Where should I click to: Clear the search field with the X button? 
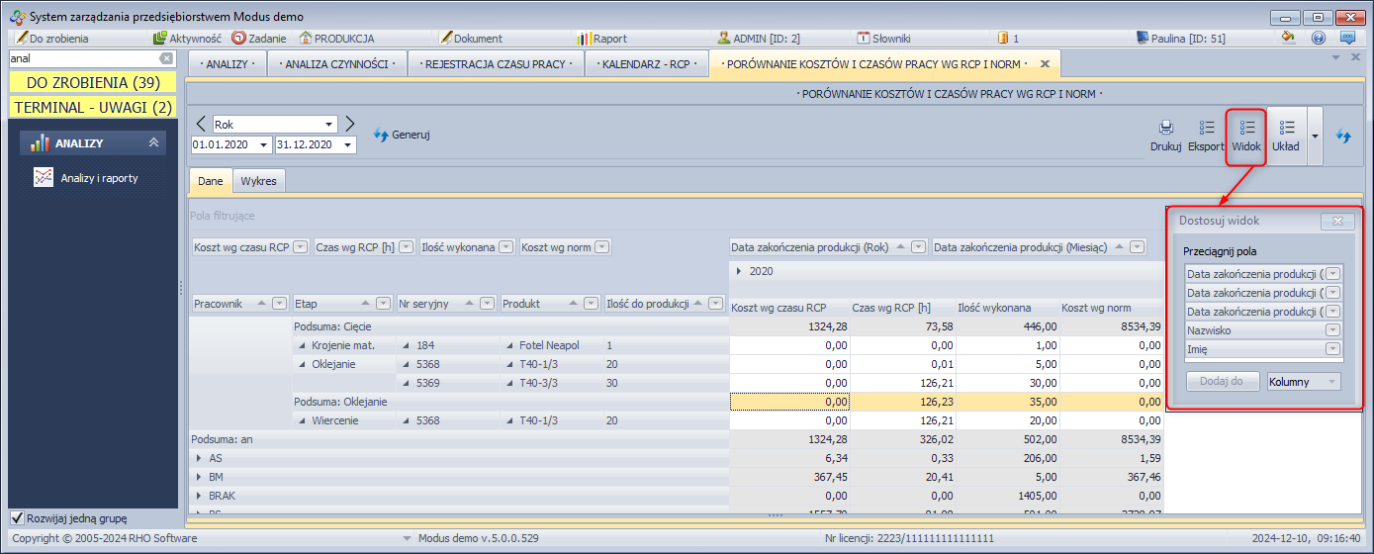[166, 59]
